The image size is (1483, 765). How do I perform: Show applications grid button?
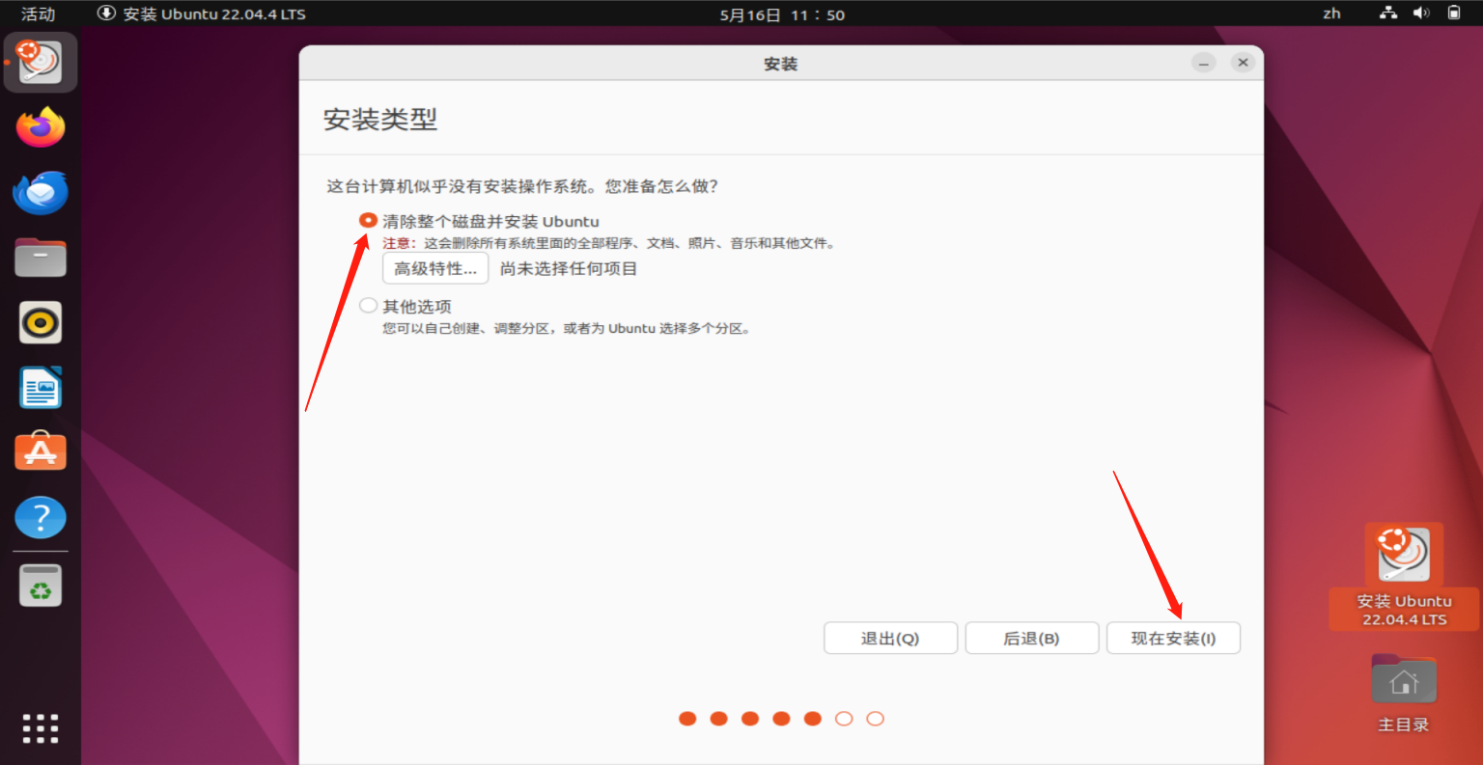(x=41, y=728)
